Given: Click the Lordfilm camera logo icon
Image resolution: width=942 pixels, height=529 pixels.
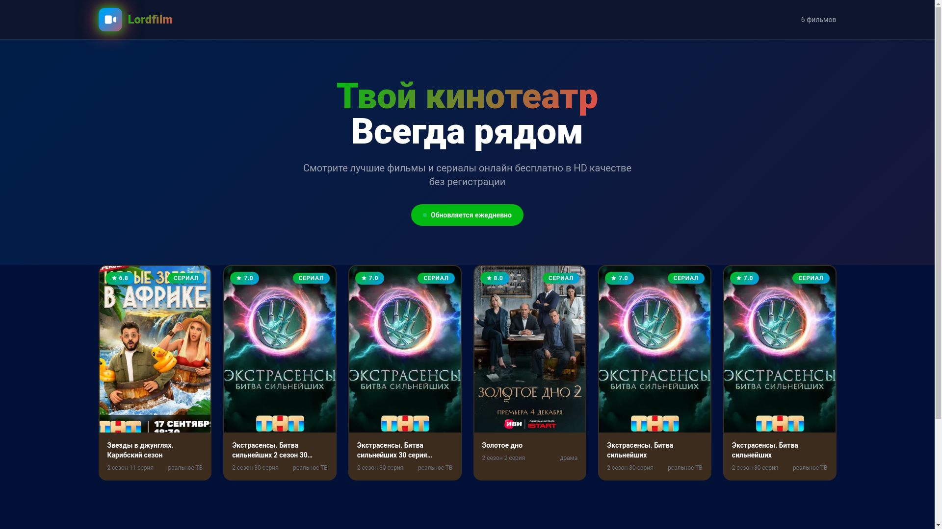Looking at the screenshot, I should (110, 20).
